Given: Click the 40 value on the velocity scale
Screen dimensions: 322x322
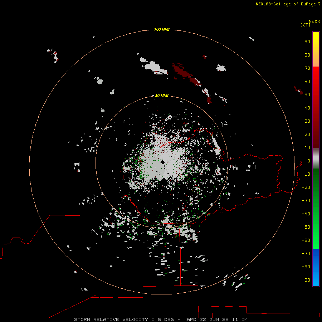Looking at the screenshot, I should [307, 108].
